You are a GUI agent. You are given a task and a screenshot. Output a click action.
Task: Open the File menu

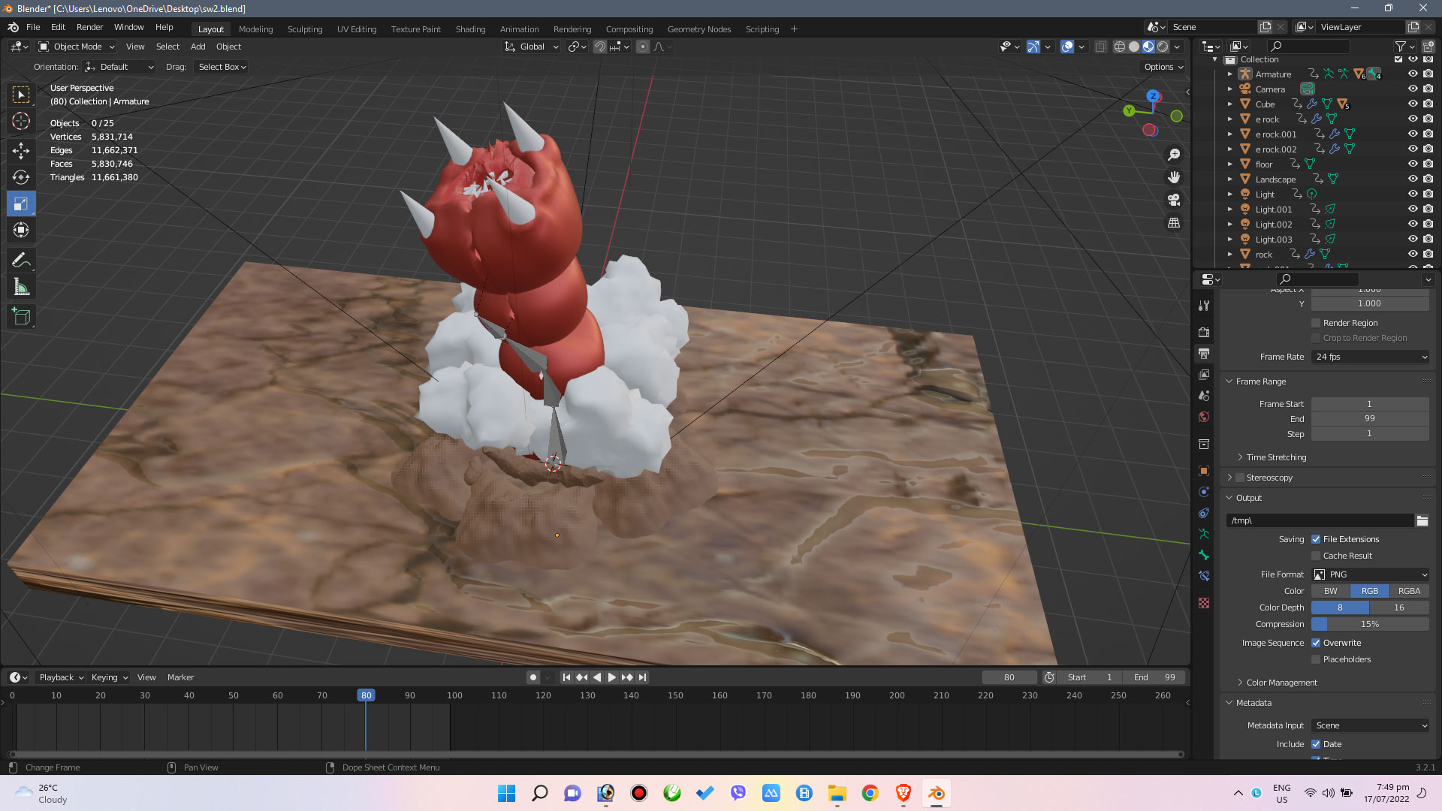point(33,27)
